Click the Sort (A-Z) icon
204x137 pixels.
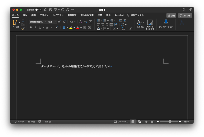click(x=123, y=29)
